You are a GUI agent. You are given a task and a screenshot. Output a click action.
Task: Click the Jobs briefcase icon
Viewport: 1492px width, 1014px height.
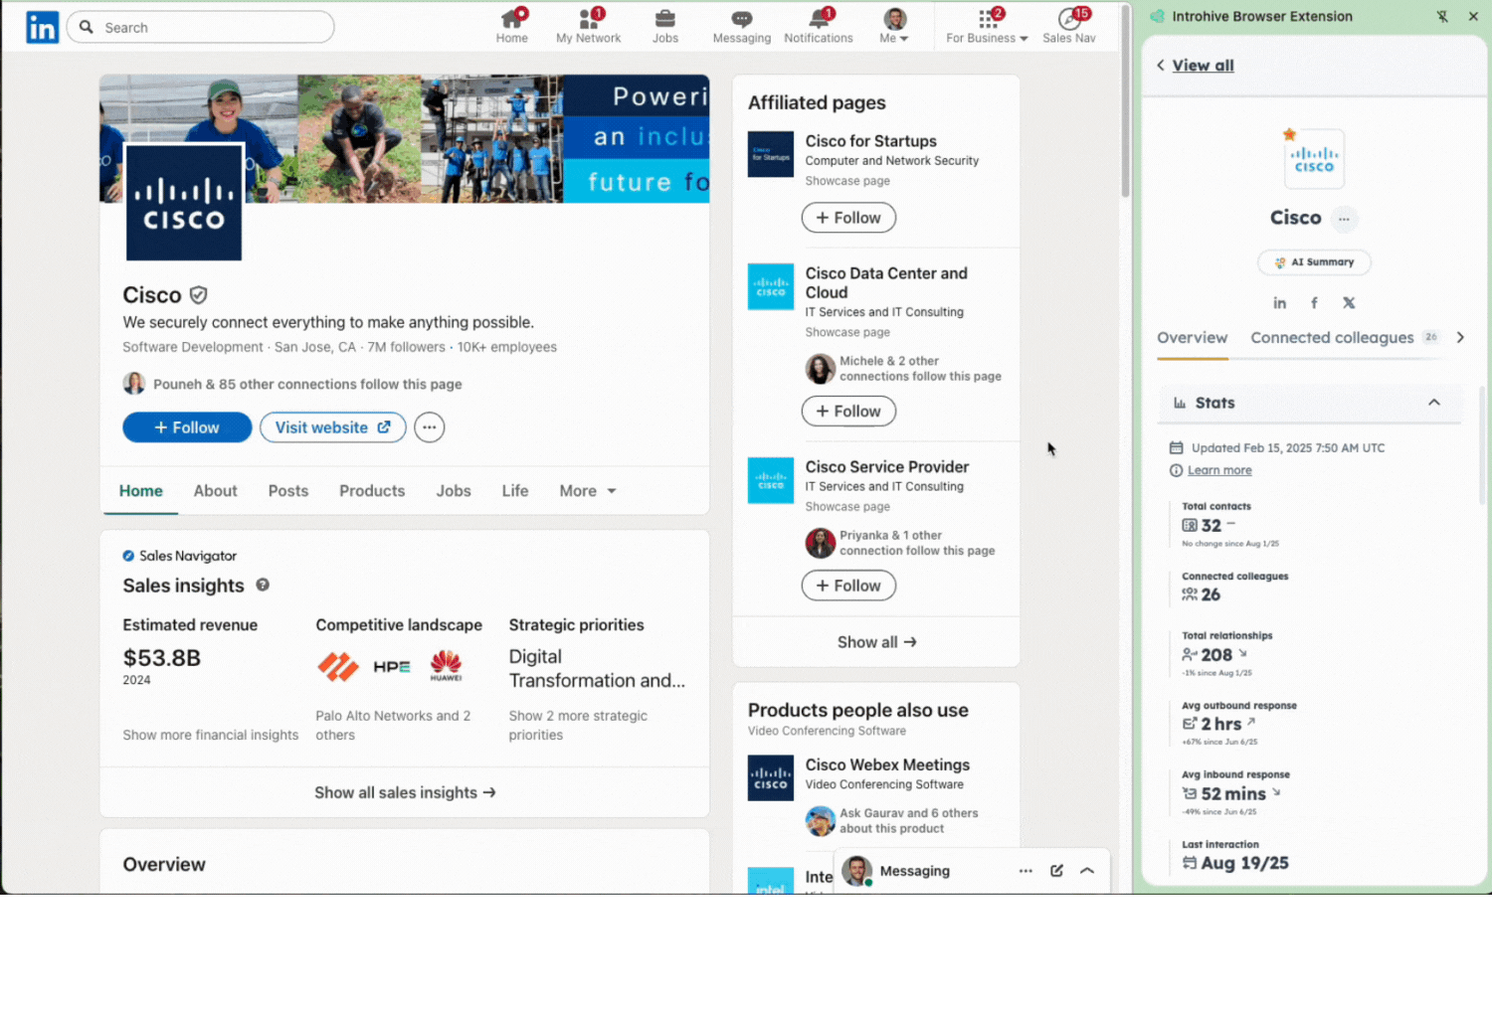coord(664,20)
